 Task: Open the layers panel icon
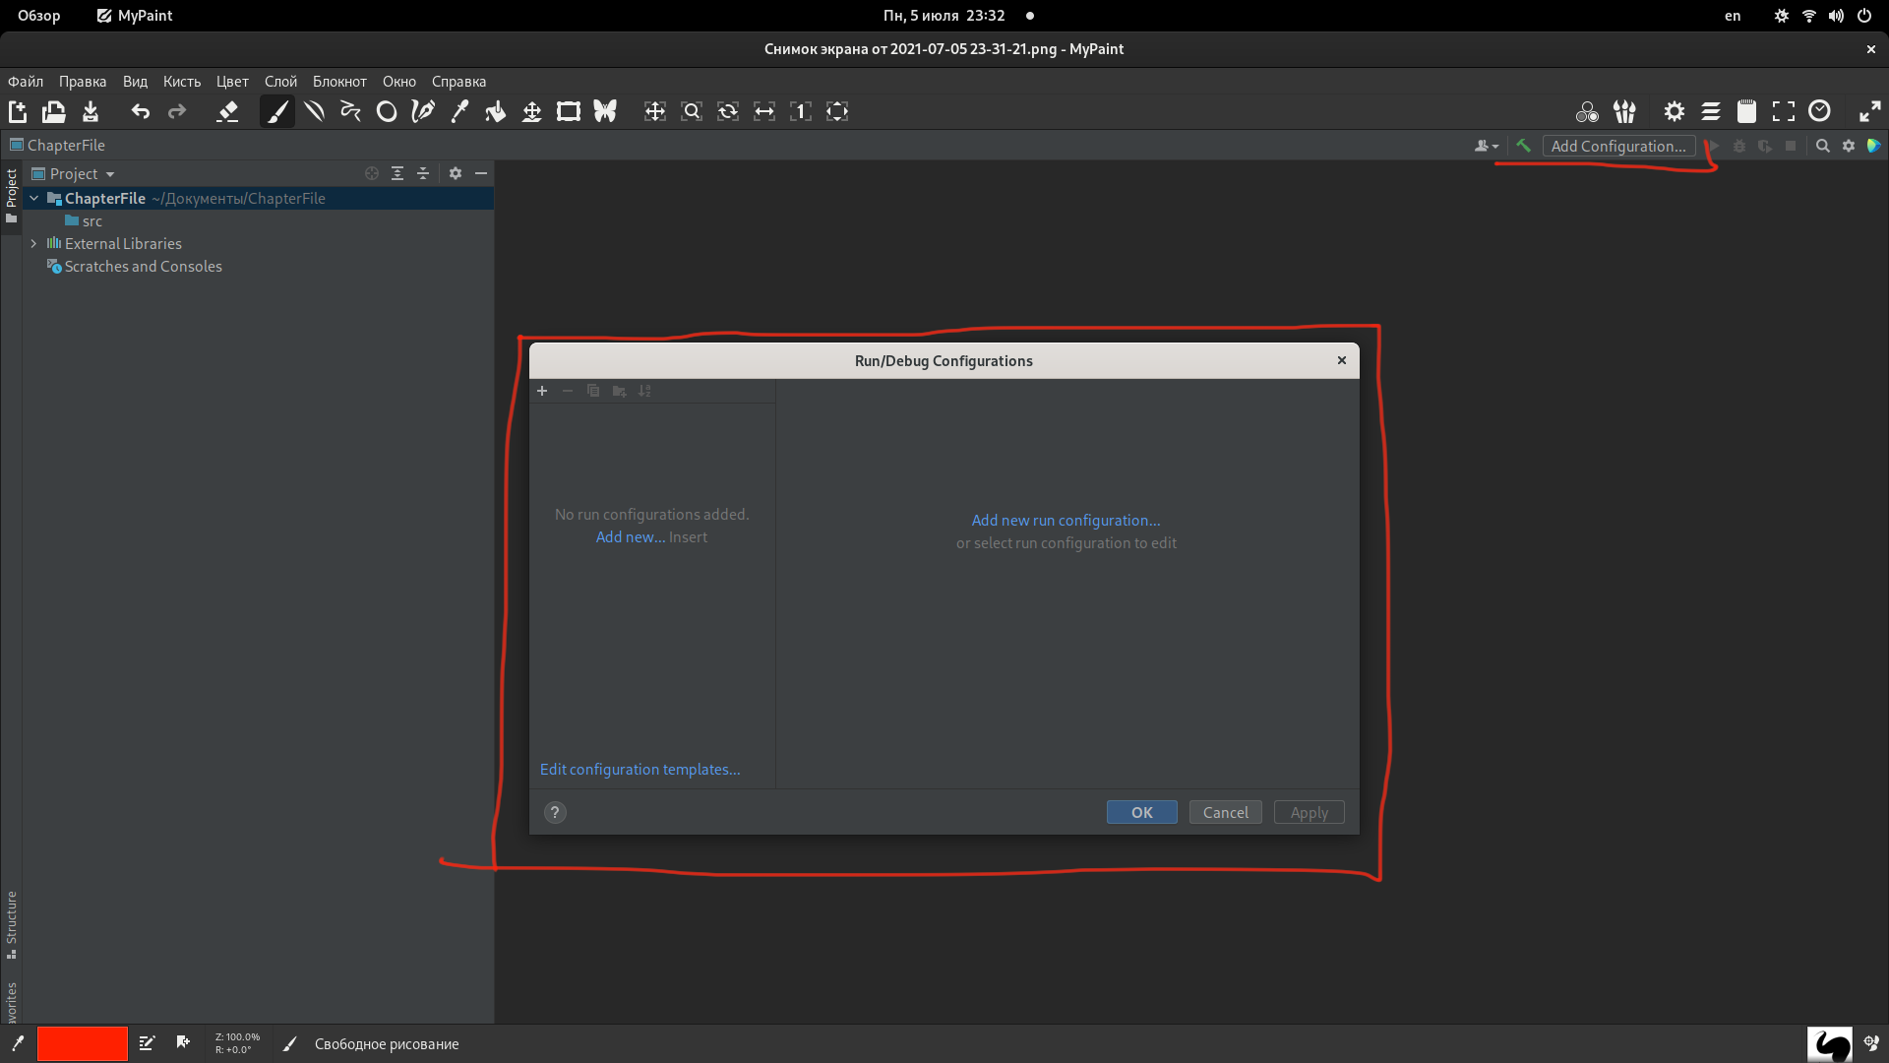point(1711,111)
